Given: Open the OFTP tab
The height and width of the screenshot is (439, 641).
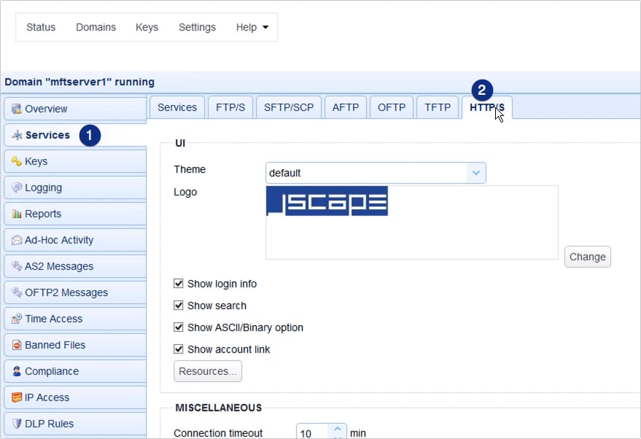Looking at the screenshot, I should pos(391,106).
